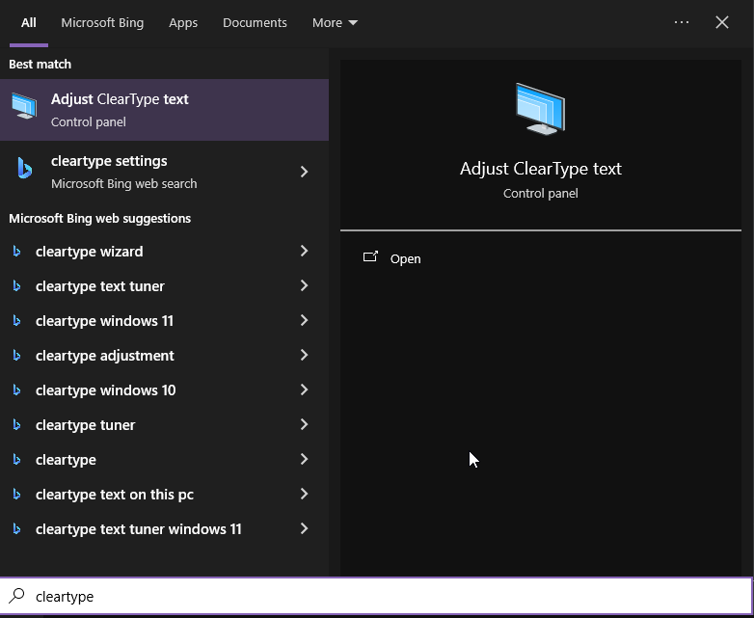Expand the More filter dropdown
The height and width of the screenshot is (618, 754).
point(335,22)
